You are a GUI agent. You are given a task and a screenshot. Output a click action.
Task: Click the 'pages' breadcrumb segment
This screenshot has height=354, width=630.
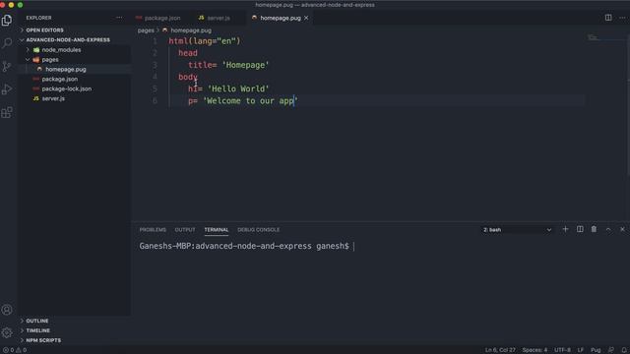[146, 30]
